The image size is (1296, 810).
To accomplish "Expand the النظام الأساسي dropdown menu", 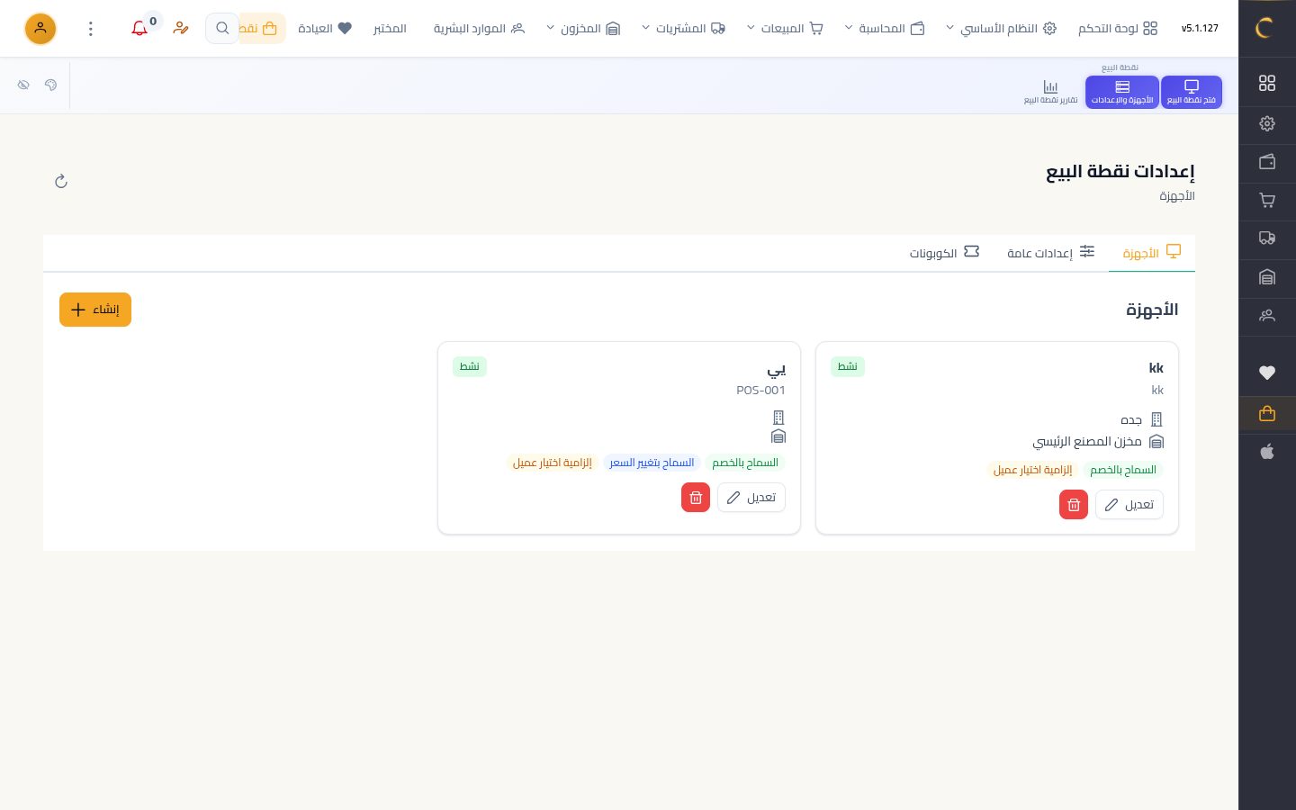I will [1000, 29].
